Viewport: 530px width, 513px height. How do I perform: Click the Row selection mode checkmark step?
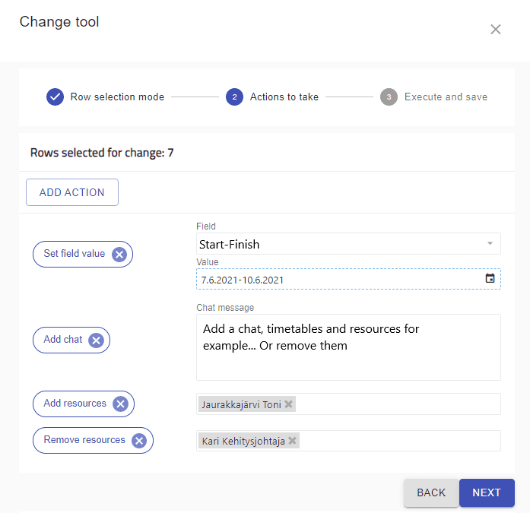coord(55,97)
